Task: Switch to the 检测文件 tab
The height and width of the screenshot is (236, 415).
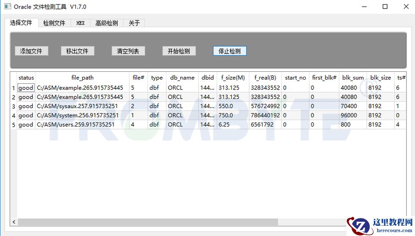Action: click(x=54, y=23)
